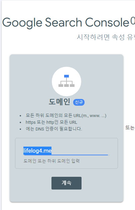The image size is (135, 210).
Task: Click the text 'https 또는 http인 모든 URL'
Action: tap(51, 122)
